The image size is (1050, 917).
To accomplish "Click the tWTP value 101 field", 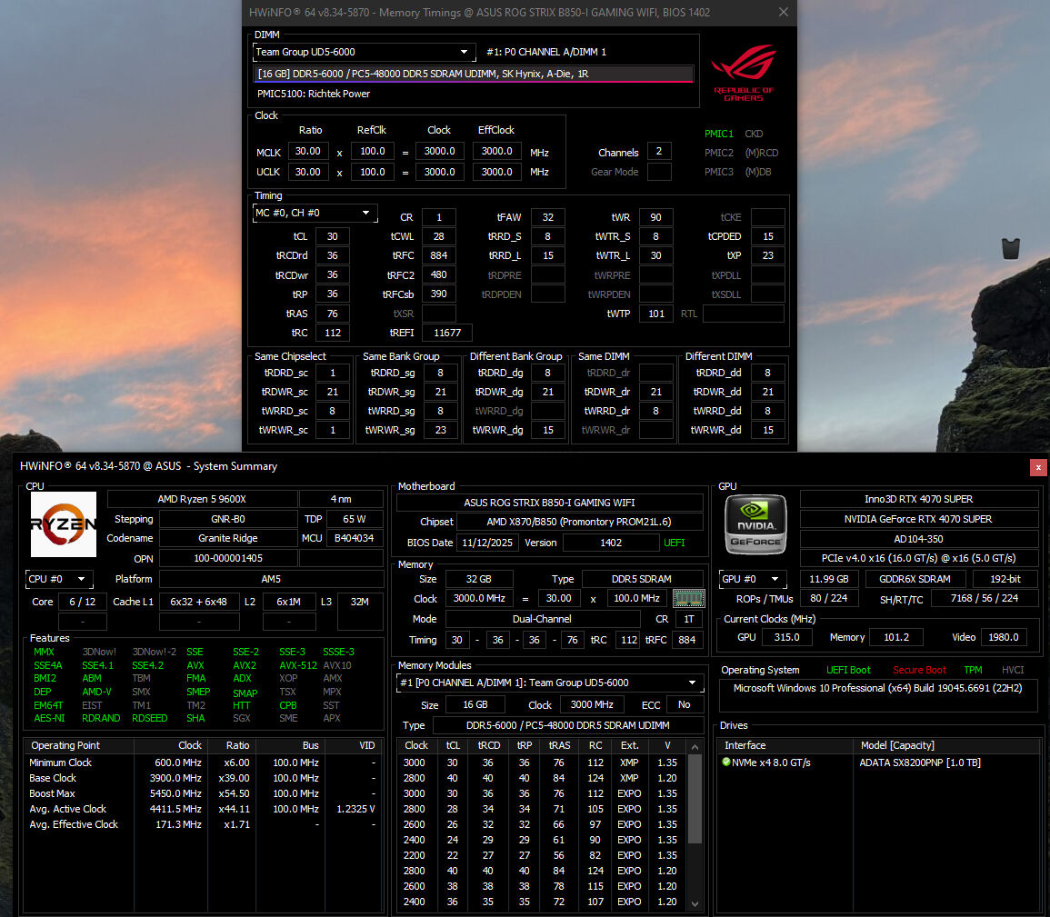I will tap(656, 314).
